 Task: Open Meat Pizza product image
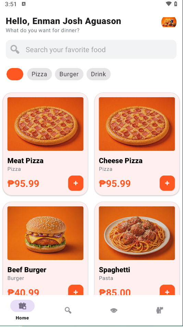point(45,124)
